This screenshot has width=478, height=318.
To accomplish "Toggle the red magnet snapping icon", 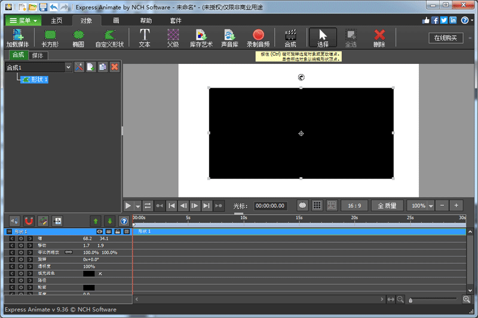I will (29, 221).
